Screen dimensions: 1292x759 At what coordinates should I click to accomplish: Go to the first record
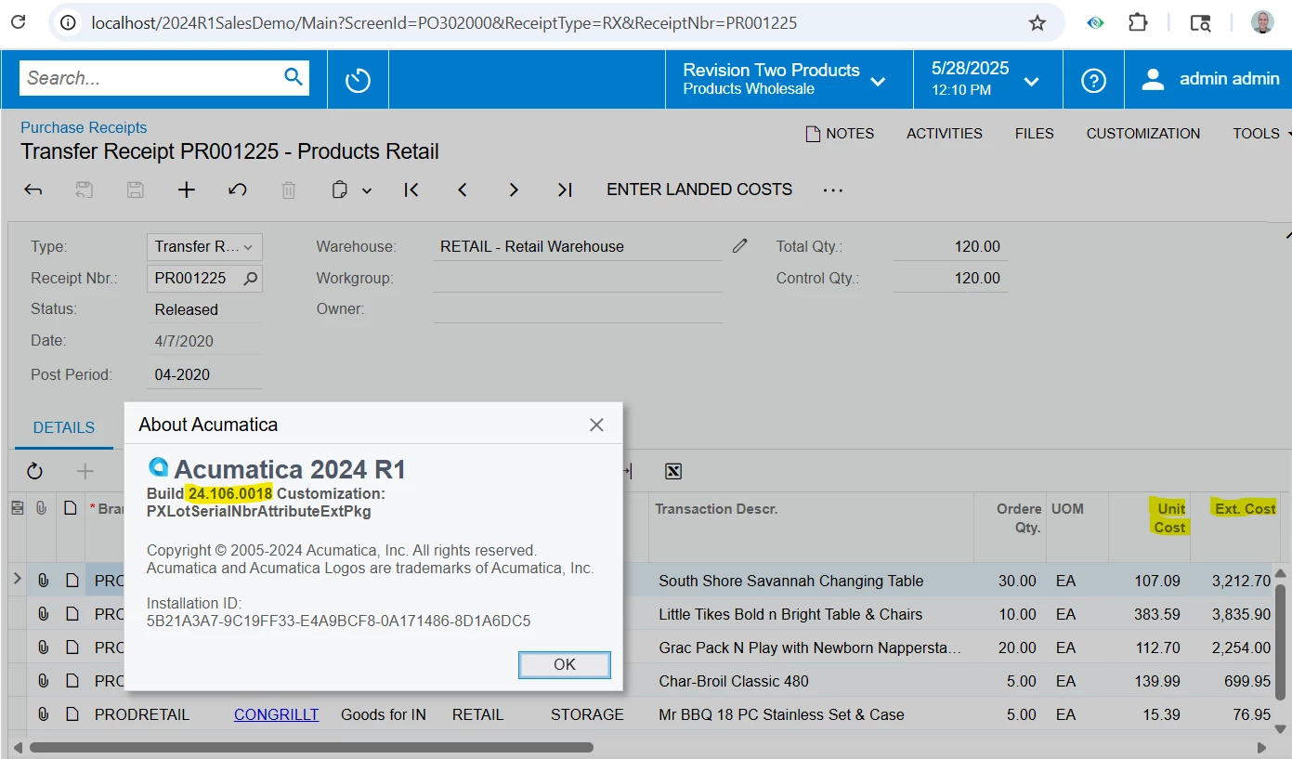pos(411,190)
